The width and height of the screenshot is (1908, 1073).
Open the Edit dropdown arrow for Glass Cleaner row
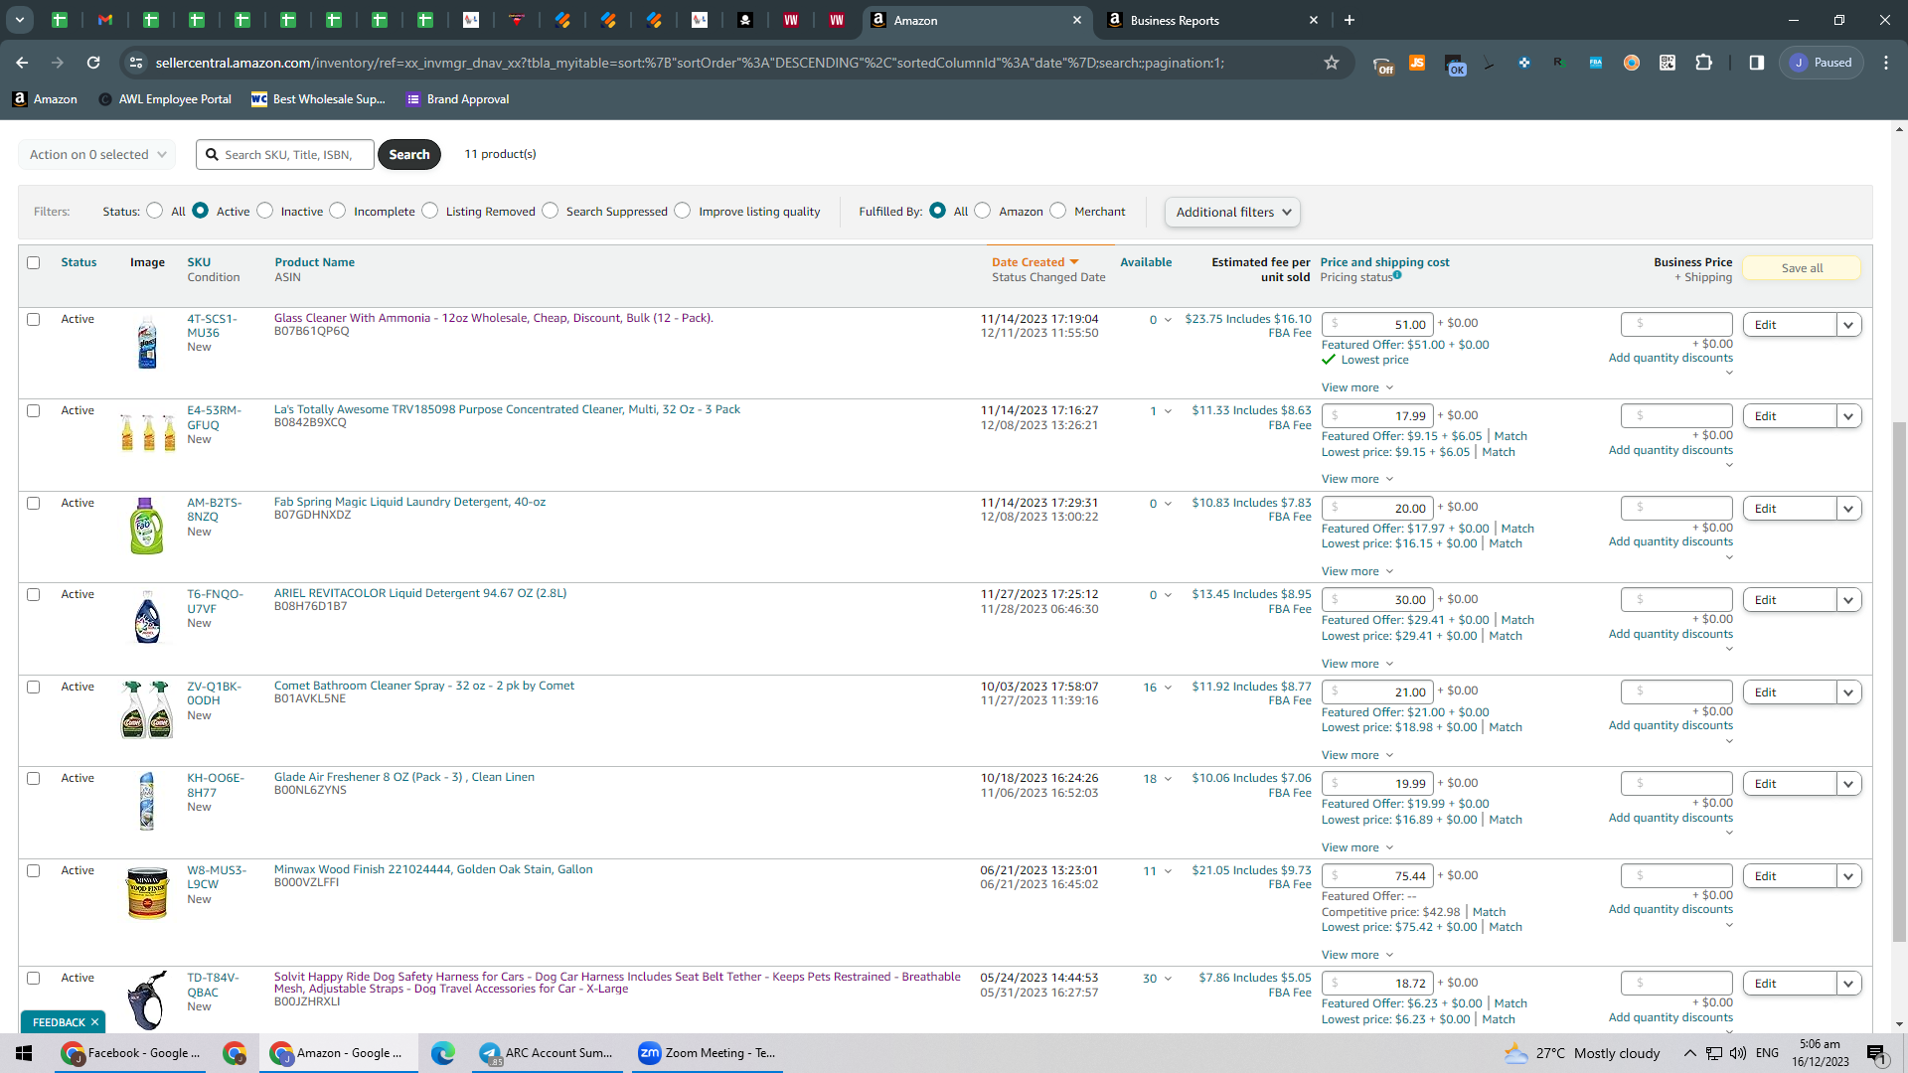click(x=1848, y=325)
